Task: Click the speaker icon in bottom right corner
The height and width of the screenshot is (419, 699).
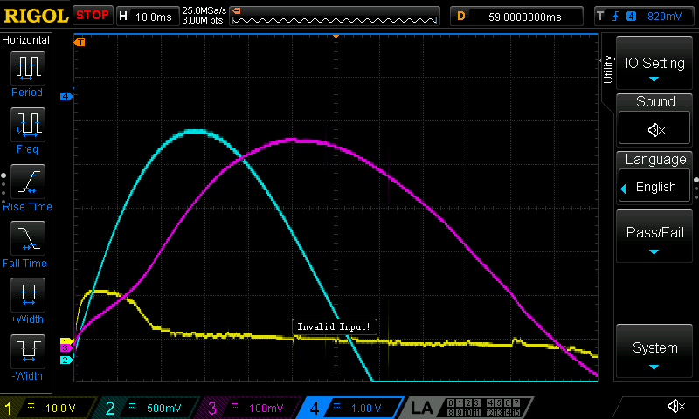Action: (x=675, y=406)
